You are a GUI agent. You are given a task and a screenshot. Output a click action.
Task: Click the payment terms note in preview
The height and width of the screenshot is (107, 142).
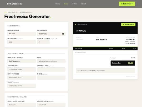(105, 71)
